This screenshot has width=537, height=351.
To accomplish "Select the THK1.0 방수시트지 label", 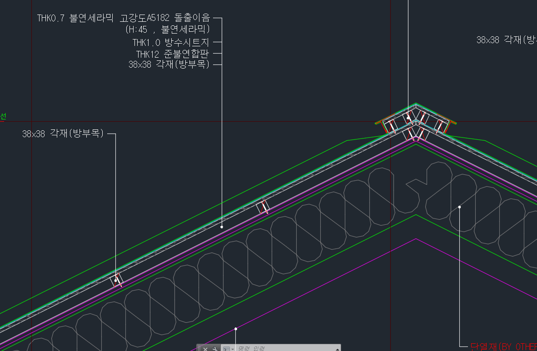I will (x=170, y=43).
